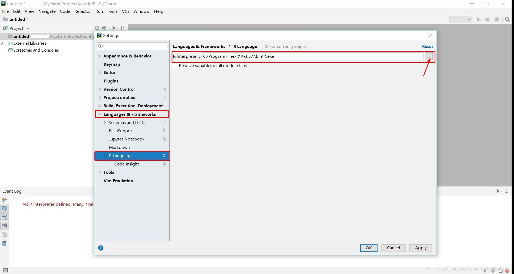Click the Settings search field
514x274 pixels.
(x=132, y=46)
